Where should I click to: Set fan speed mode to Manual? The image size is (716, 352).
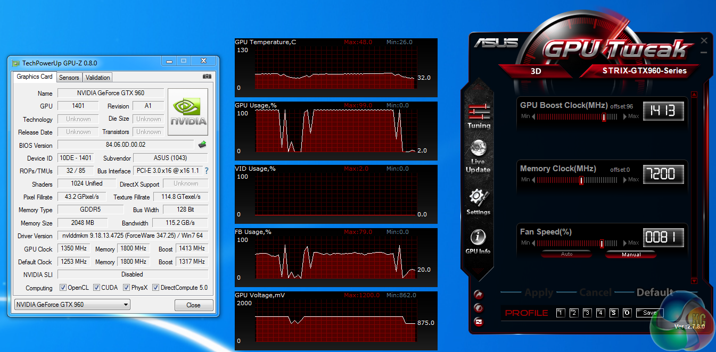click(631, 254)
